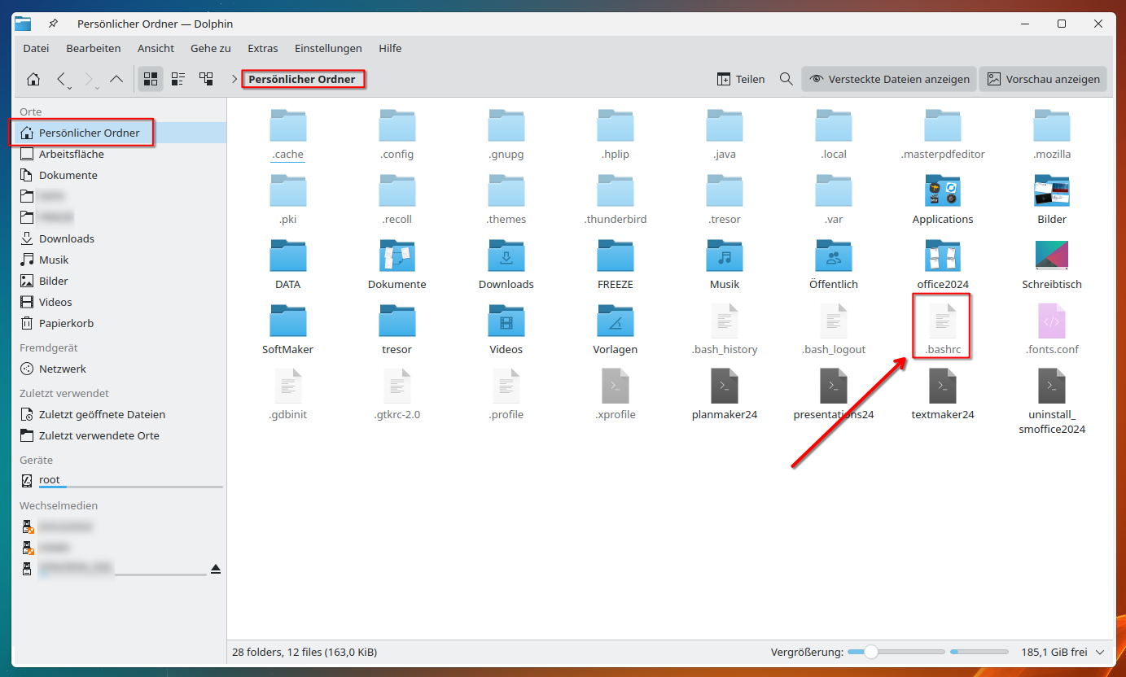The height and width of the screenshot is (677, 1126).
Task: Toggle split view with Teilen
Action: point(741,79)
